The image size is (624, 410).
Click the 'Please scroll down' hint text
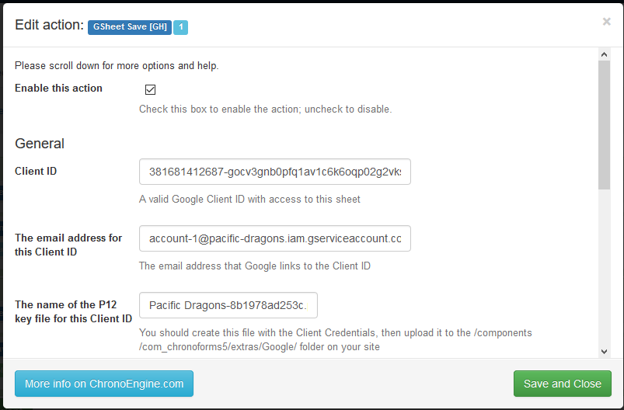pyautogui.click(x=117, y=66)
